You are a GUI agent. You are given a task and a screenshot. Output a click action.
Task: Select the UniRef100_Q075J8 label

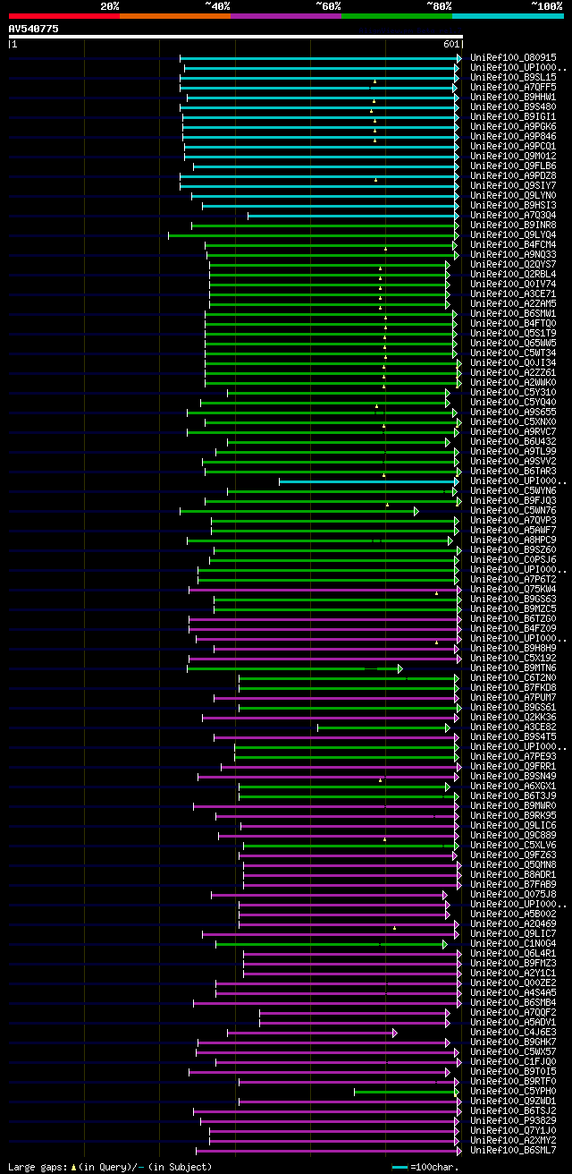tap(513, 894)
